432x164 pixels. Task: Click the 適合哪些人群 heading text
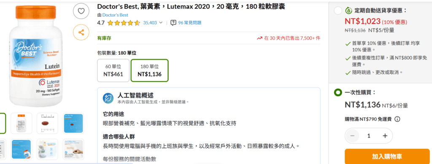click(119, 137)
